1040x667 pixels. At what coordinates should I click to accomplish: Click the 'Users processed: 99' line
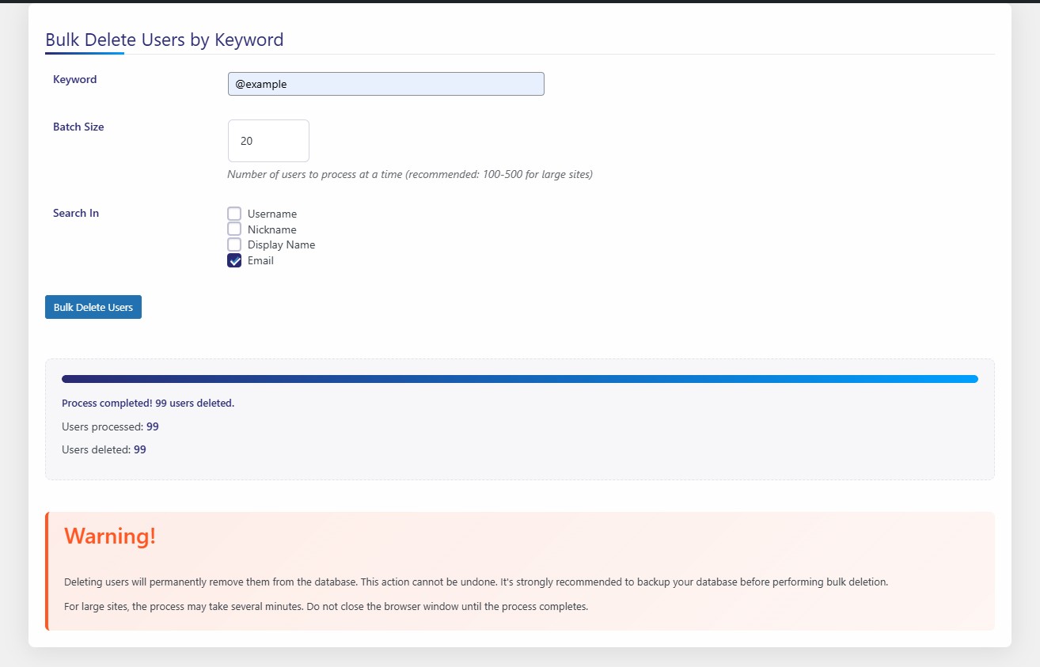(110, 426)
